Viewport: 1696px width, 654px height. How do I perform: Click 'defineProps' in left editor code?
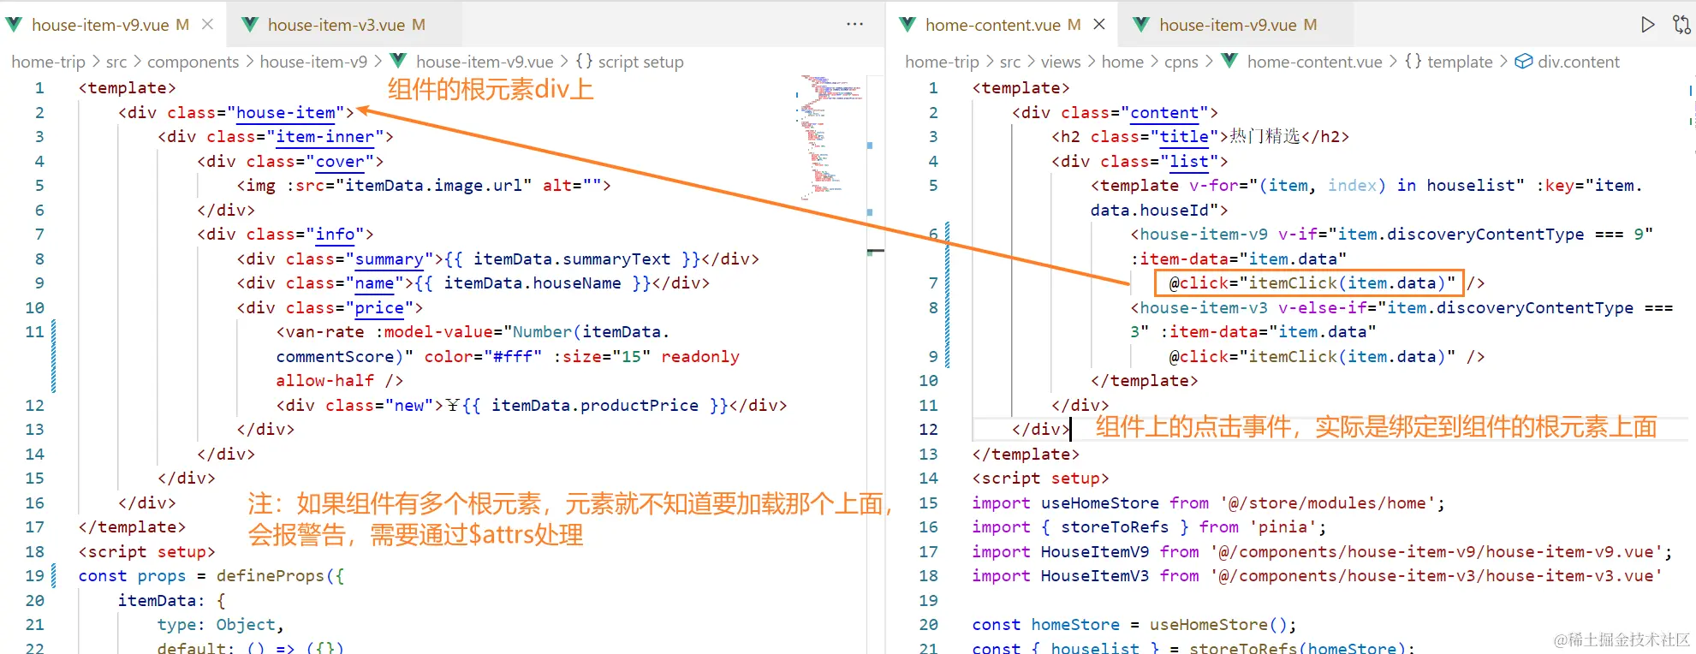click(x=271, y=575)
